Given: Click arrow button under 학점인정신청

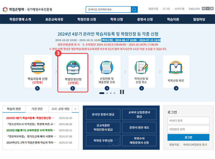Looking at the screenshot, I should click(73, 88).
